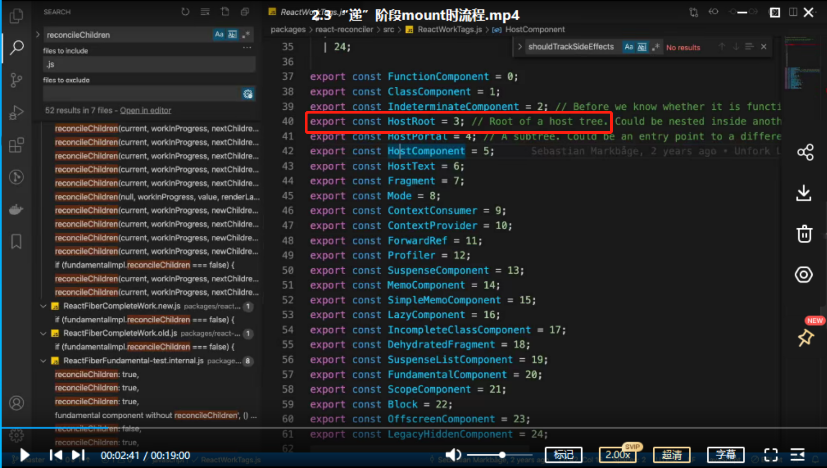Image resolution: width=827 pixels, height=468 pixels.
Task: Split the editor to the right
Action: tap(793, 12)
